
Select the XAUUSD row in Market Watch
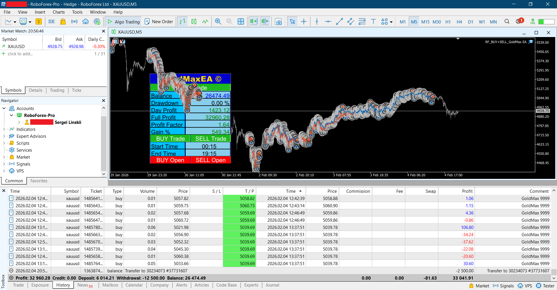53,46
